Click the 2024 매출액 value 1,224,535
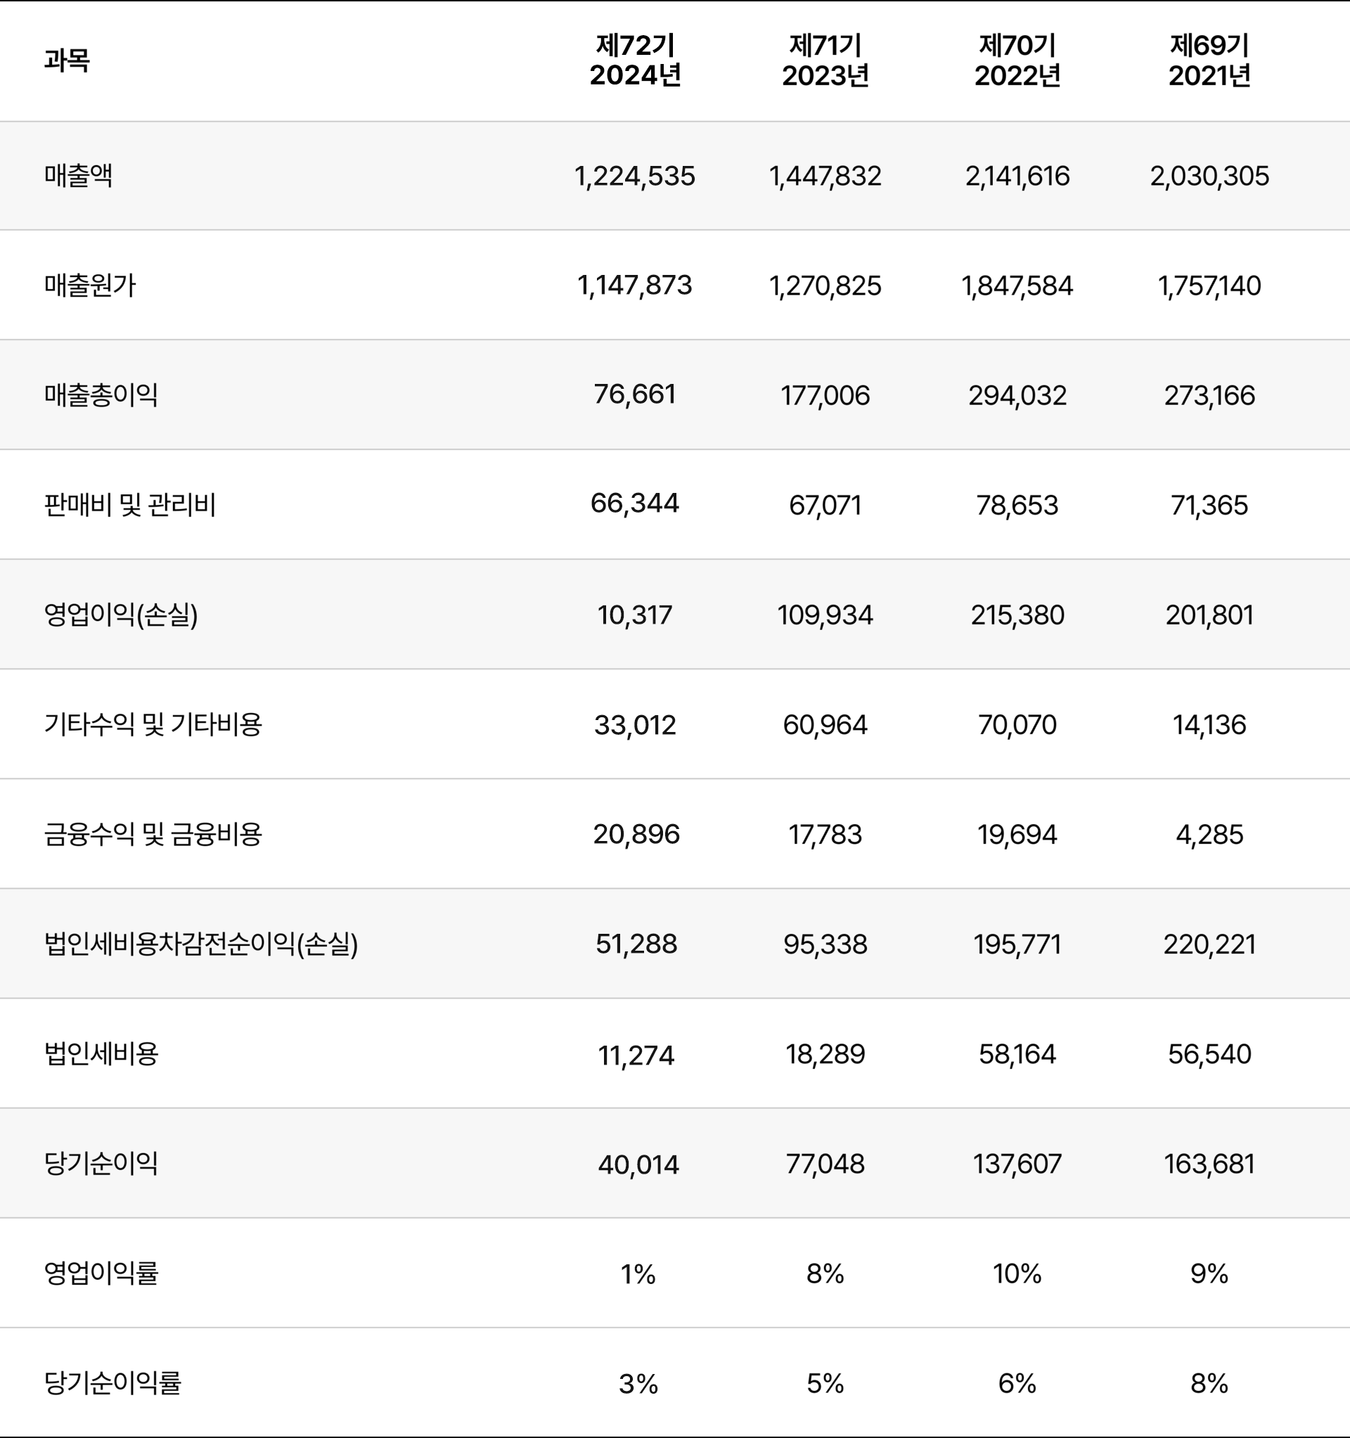 tap(634, 176)
